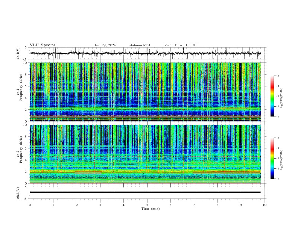
Task: Click the time axis tick label "6"
Action: [x=170, y=205]
